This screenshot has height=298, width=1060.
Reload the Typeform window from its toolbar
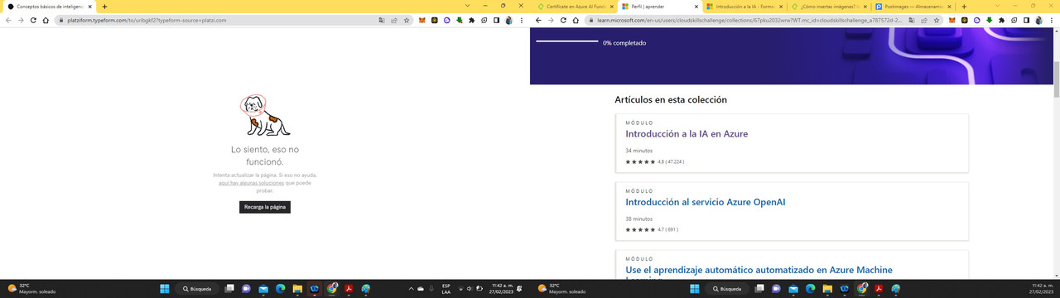pos(33,20)
